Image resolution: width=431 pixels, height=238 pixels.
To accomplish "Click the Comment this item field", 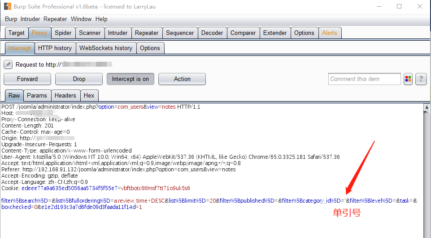I will pyautogui.click(x=365, y=79).
